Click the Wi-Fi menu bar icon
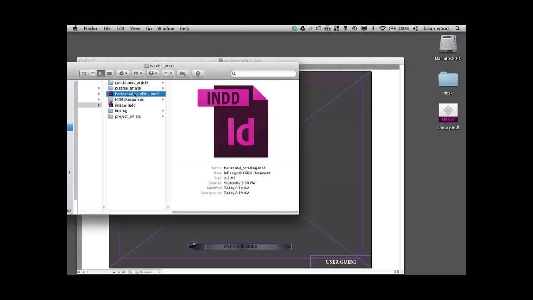This screenshot has width=533, height=300. pyautogui.click(x=382, y=28)
